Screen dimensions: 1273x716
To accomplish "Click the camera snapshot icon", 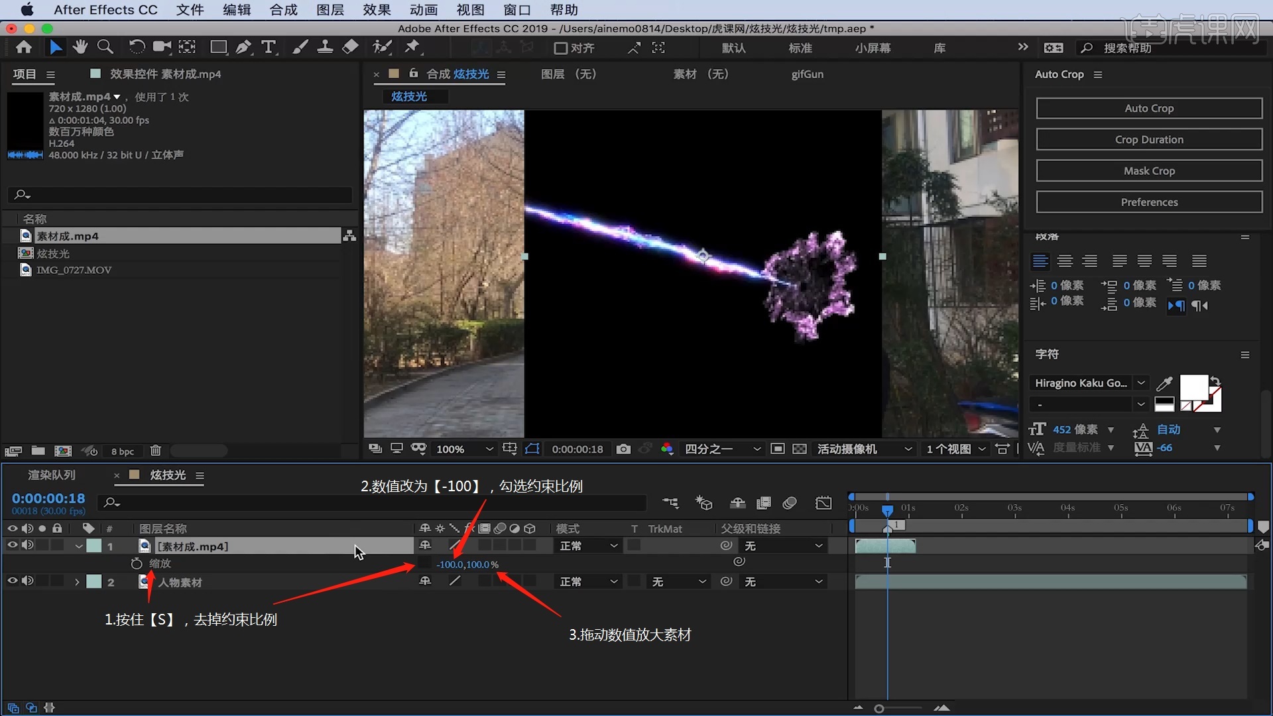I will point(623,449).
